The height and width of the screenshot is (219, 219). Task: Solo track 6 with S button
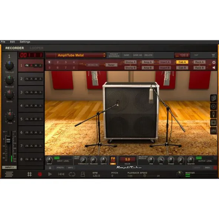pos(40,132)
